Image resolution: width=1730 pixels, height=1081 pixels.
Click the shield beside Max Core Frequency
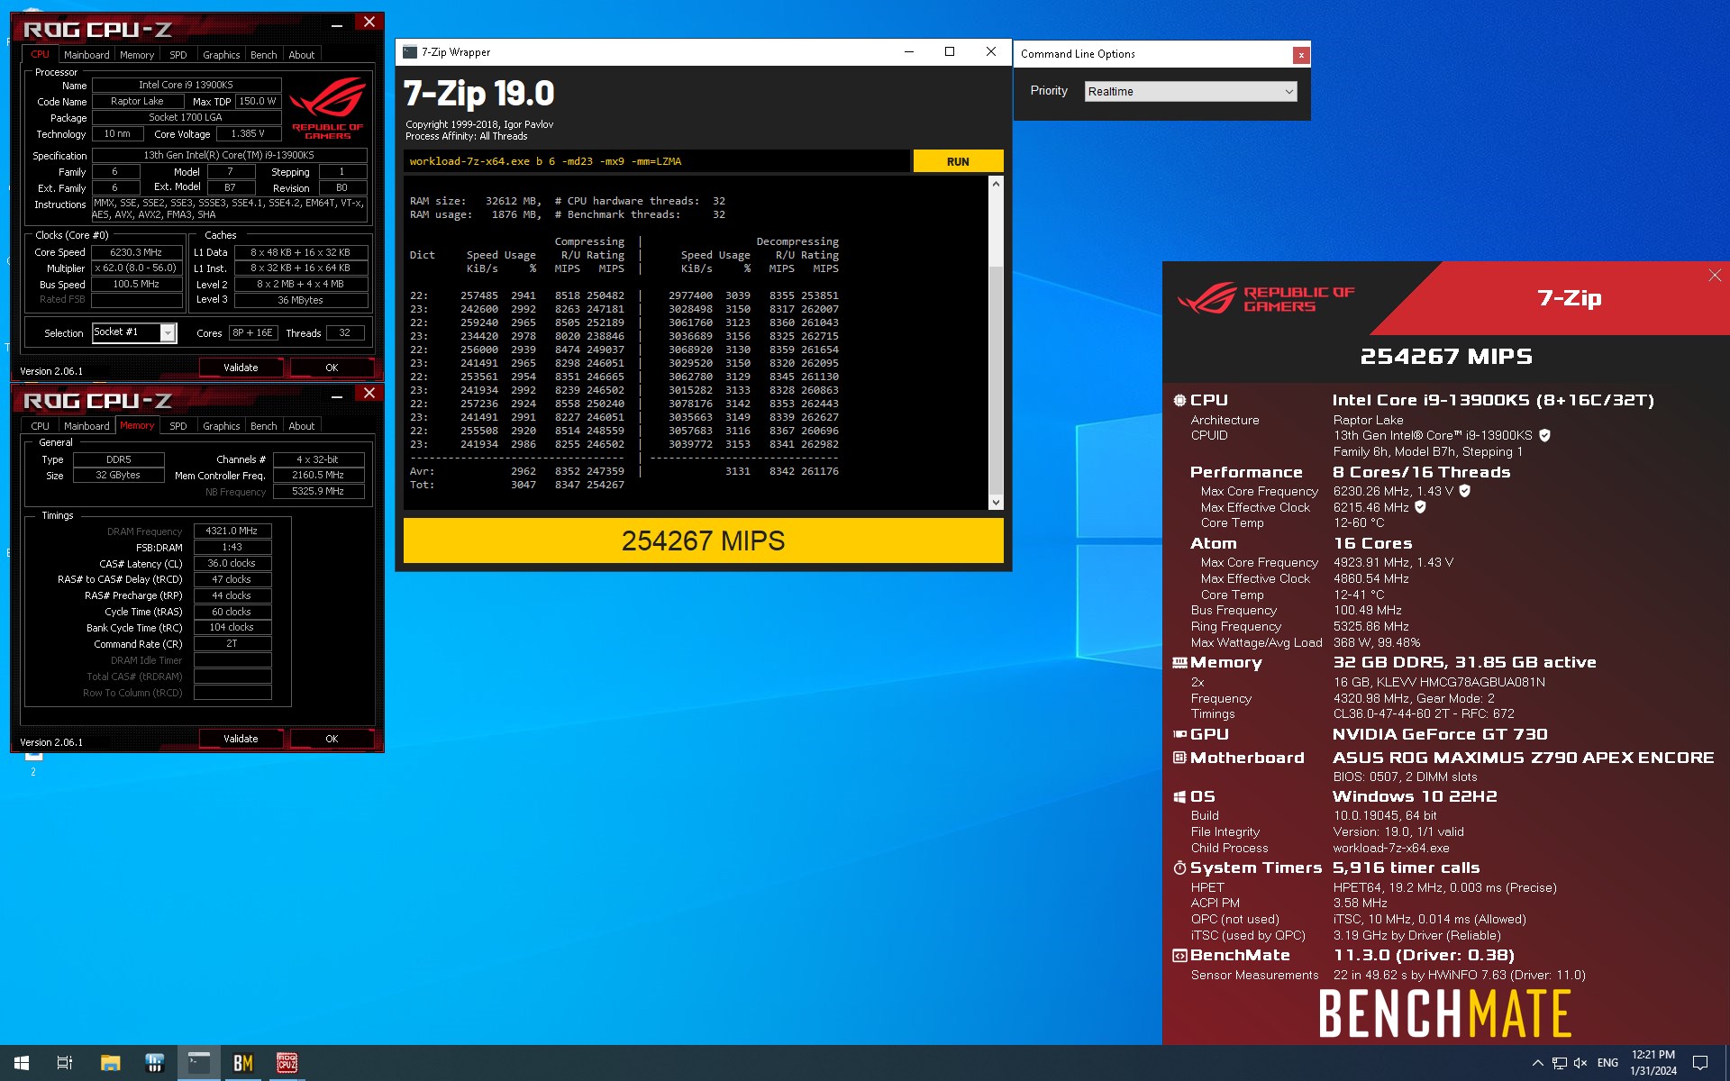click(1464, 491)
